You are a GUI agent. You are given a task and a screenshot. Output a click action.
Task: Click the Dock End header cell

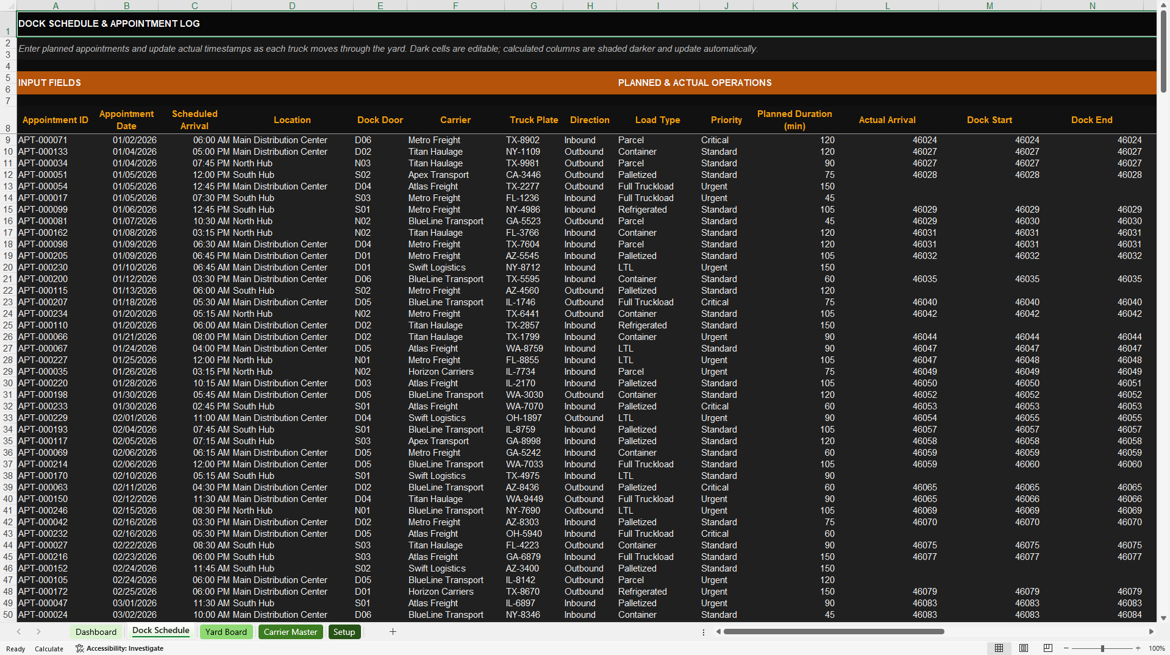point(1092,120)
